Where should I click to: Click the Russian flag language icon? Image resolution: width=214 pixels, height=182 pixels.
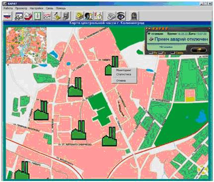coord(7,16)
